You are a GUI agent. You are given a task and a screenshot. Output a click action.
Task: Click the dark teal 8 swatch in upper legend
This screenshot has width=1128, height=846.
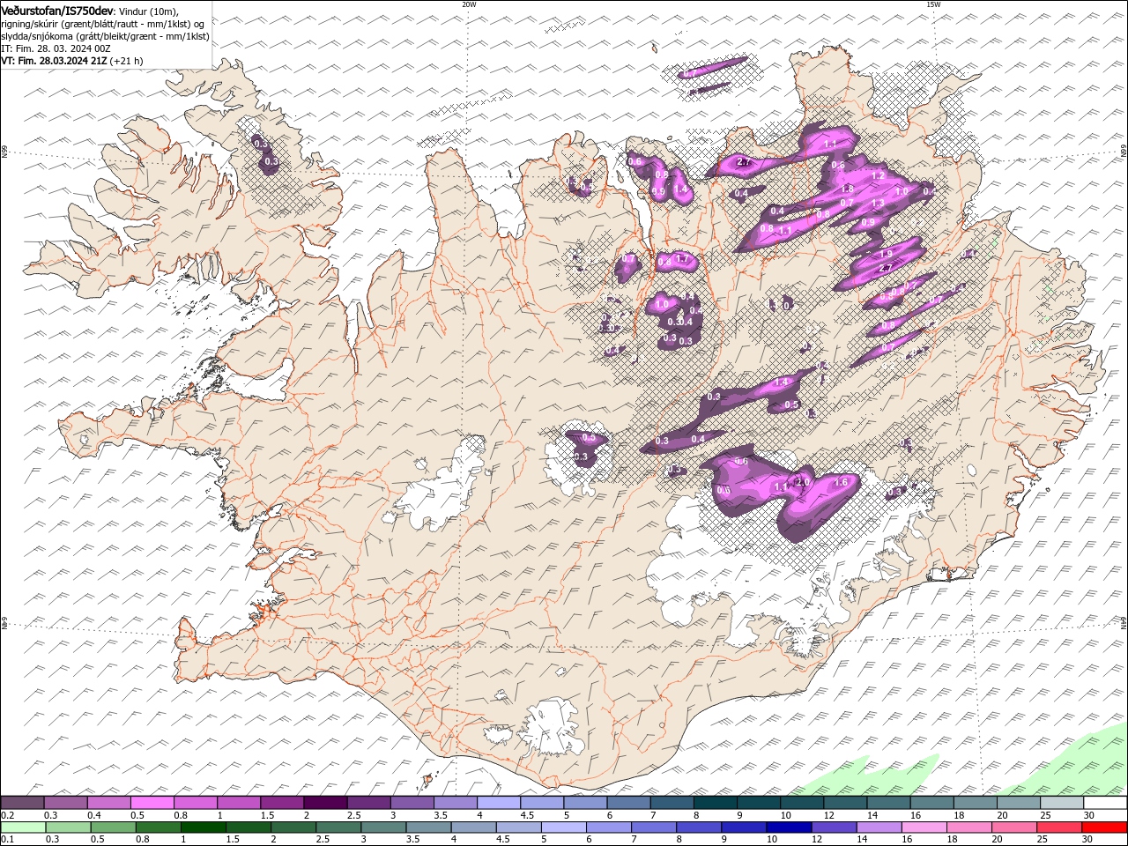pyautogui.click(x=716, y=803)
